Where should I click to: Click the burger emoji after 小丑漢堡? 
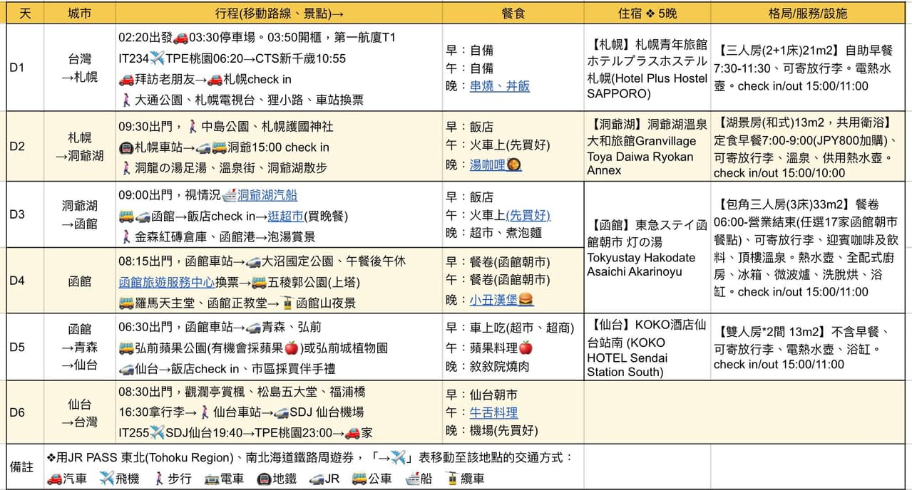point(527,301)
